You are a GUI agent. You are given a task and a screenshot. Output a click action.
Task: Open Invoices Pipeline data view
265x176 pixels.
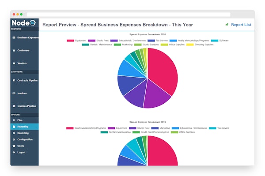(x=24, y=106)
